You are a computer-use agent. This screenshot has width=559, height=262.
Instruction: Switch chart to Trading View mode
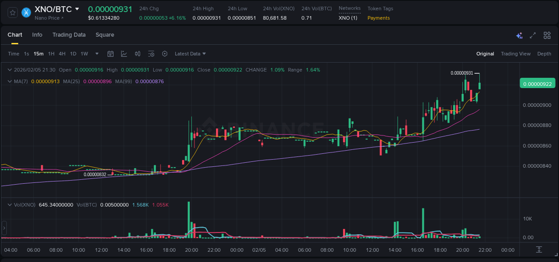click(516, 54)
